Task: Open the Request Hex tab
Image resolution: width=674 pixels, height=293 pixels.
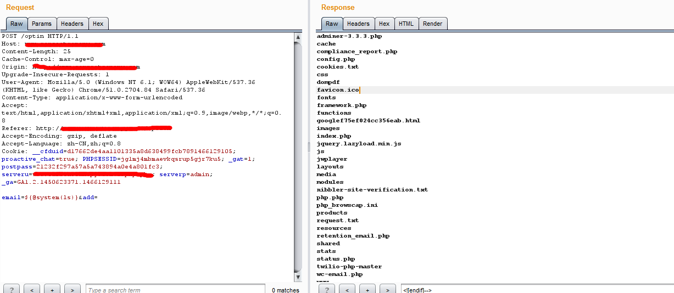Action: [x=98, y=24]
